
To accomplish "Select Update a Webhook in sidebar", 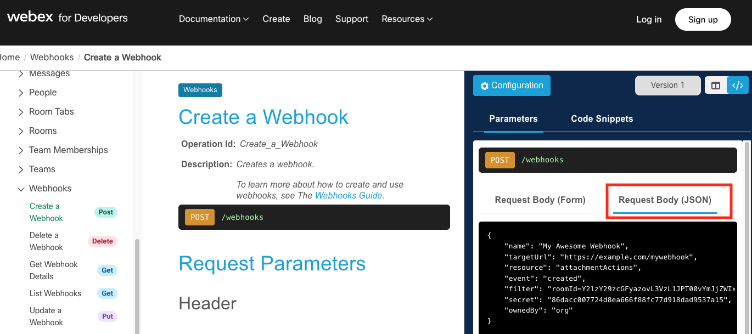I will pos(46,316).
